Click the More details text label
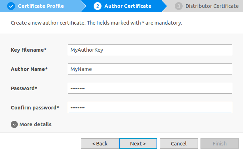Image resolution: width=243 pixels, height=154 pixels. click(x=35, y=124)
